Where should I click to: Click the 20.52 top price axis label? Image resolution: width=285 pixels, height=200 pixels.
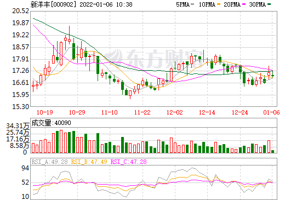20,11
